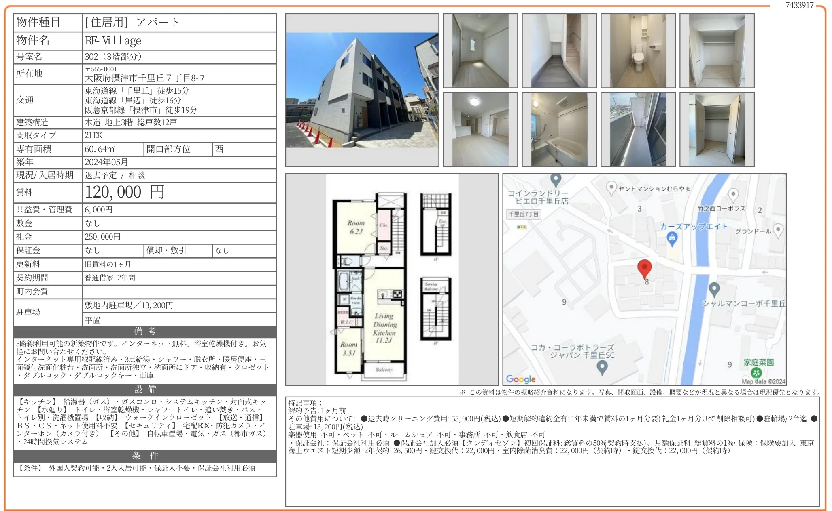This screenshot has width=832, height=511.
Task: Click the セントマンションむらやま map pin
Action: pyautogui.click(x=611, y=187)
